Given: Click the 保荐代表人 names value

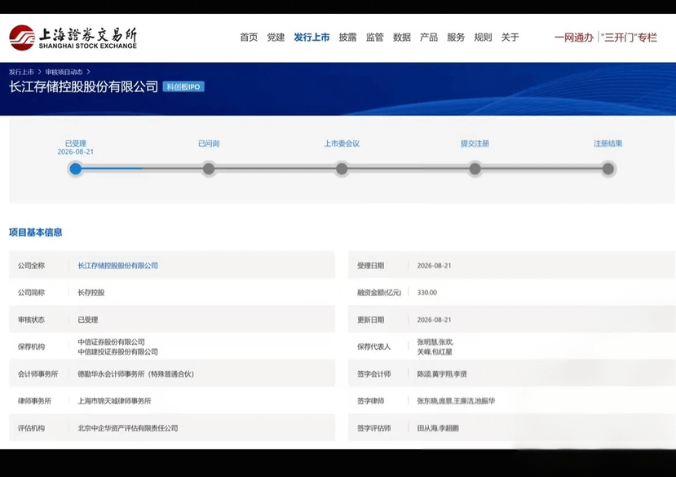Looking at the screenshot, I should pyautogui.click(x=435, y=347).
